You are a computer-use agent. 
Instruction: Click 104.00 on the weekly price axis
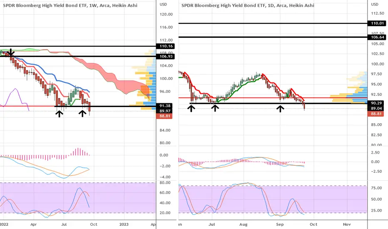166,66
